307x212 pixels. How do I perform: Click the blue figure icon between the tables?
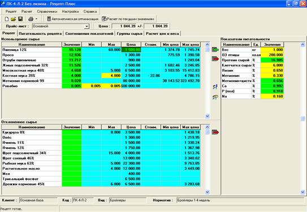coord(215,87)
